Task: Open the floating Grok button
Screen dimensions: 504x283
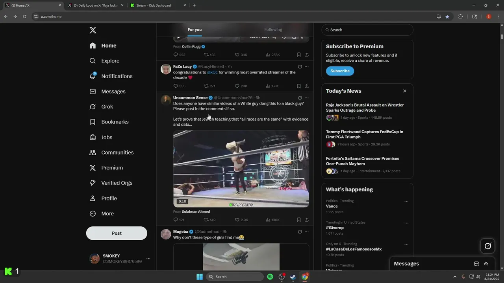Action: [488, 246]
